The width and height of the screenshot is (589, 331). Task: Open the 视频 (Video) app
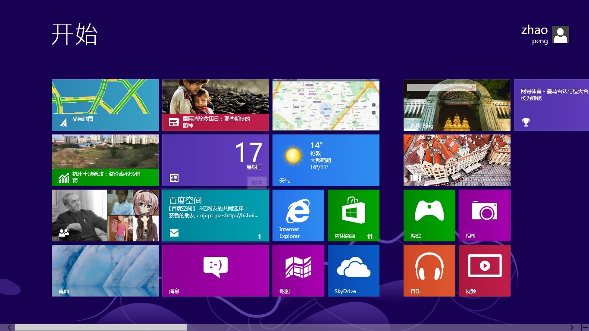[484, 270]
